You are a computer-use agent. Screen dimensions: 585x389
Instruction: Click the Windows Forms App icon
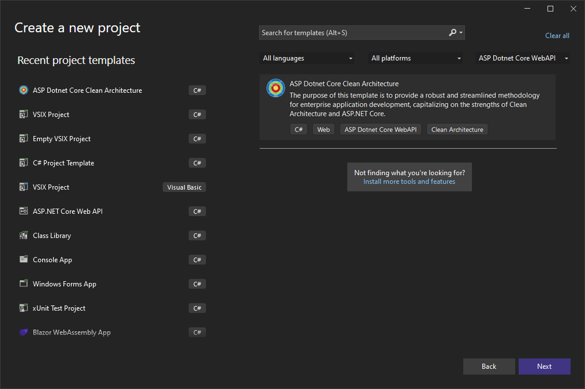(24, 284)
